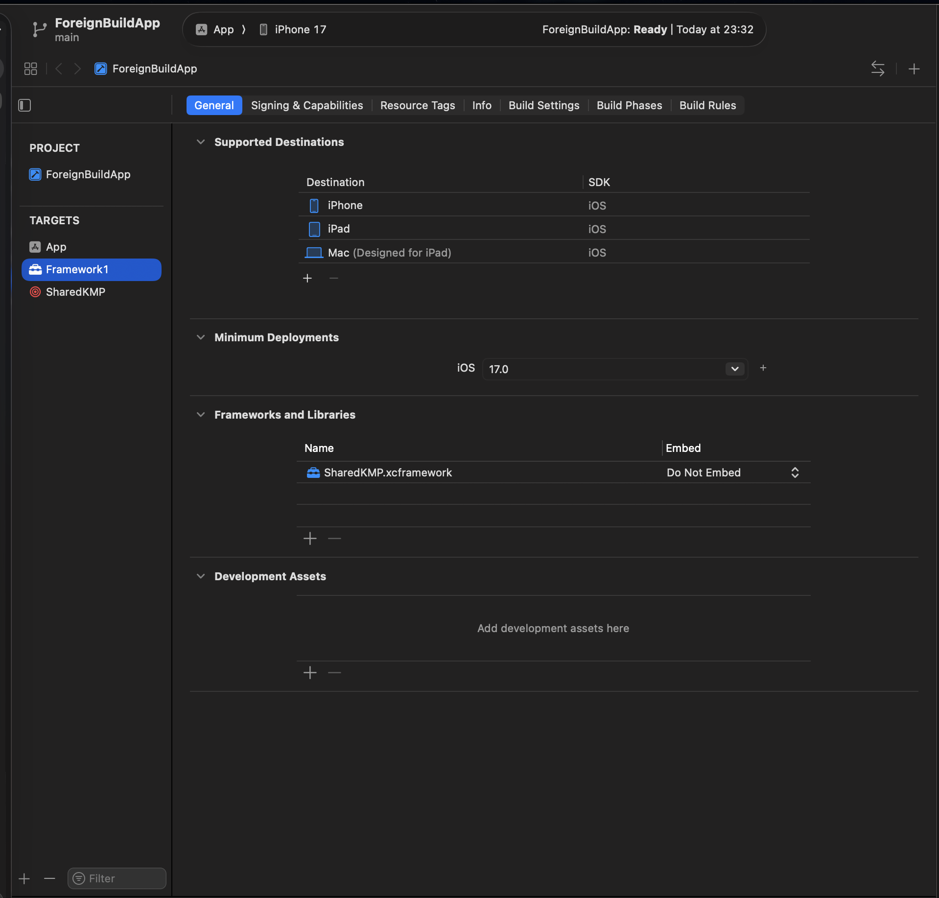Select the SharedKMP target
Screen dimensions: 939x898
pos(75,292)
